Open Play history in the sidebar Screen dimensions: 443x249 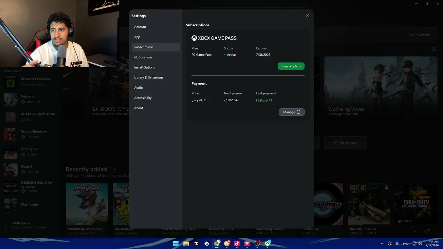pyautogui.click(x=29, y=204)
